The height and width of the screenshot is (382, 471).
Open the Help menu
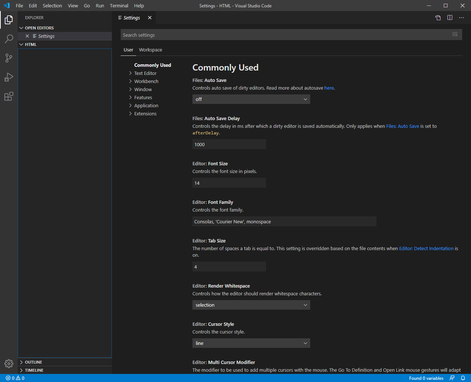[x=139, y=6]
